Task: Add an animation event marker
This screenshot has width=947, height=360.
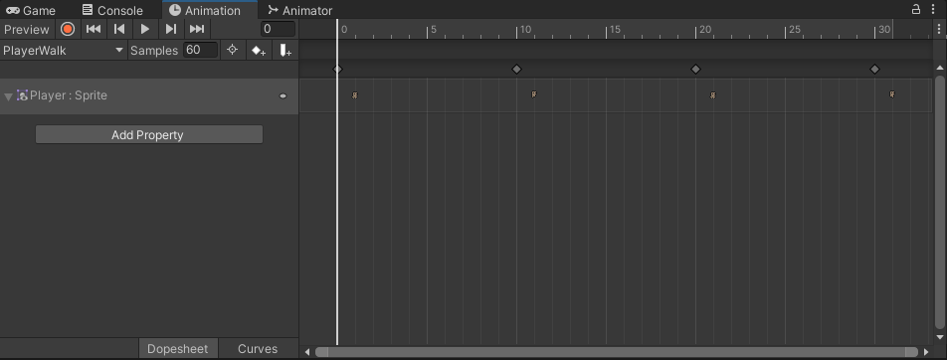Action: [285, 51]
